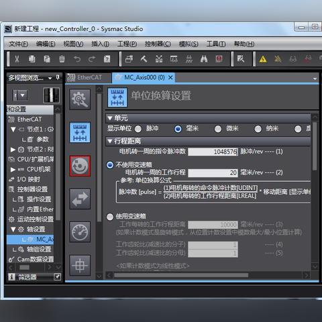Open the double-arrow other operation settings icon
Viewport: 322px width, 322px height.
(x=80, y=199)
